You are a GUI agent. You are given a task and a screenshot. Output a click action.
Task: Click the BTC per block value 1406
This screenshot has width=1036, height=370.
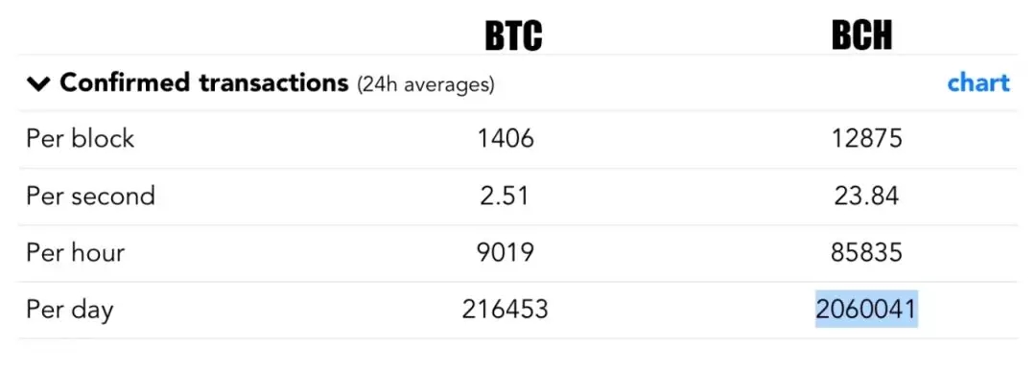(506, 139)
